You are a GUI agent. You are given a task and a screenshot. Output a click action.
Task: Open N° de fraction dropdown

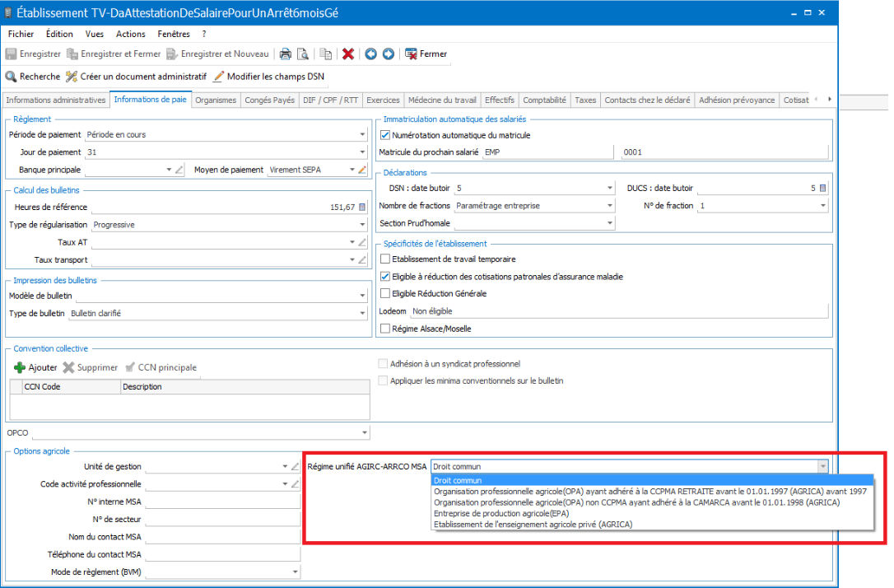822,205
